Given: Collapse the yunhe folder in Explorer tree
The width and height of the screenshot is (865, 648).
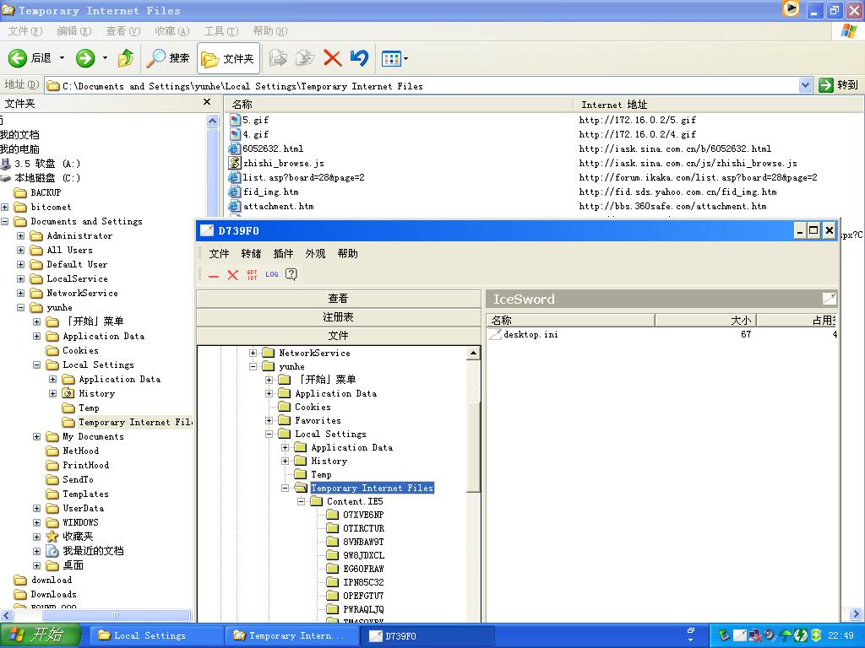Looking at the screenshot, I should [21, 308].
